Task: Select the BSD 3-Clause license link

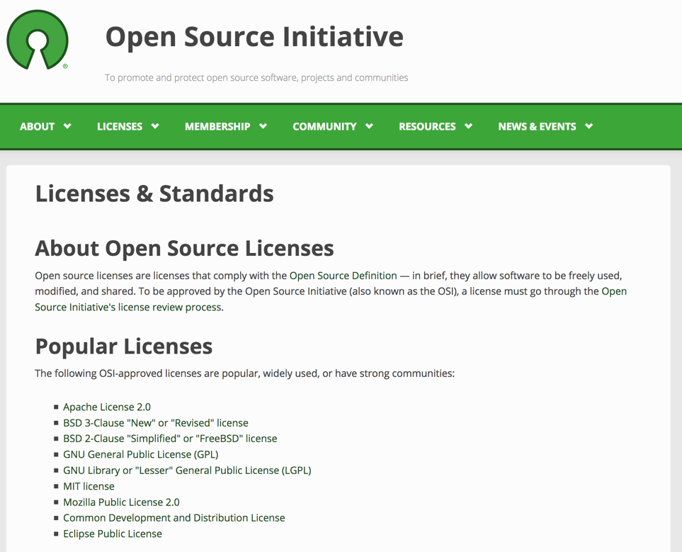Action: [155, 422]
